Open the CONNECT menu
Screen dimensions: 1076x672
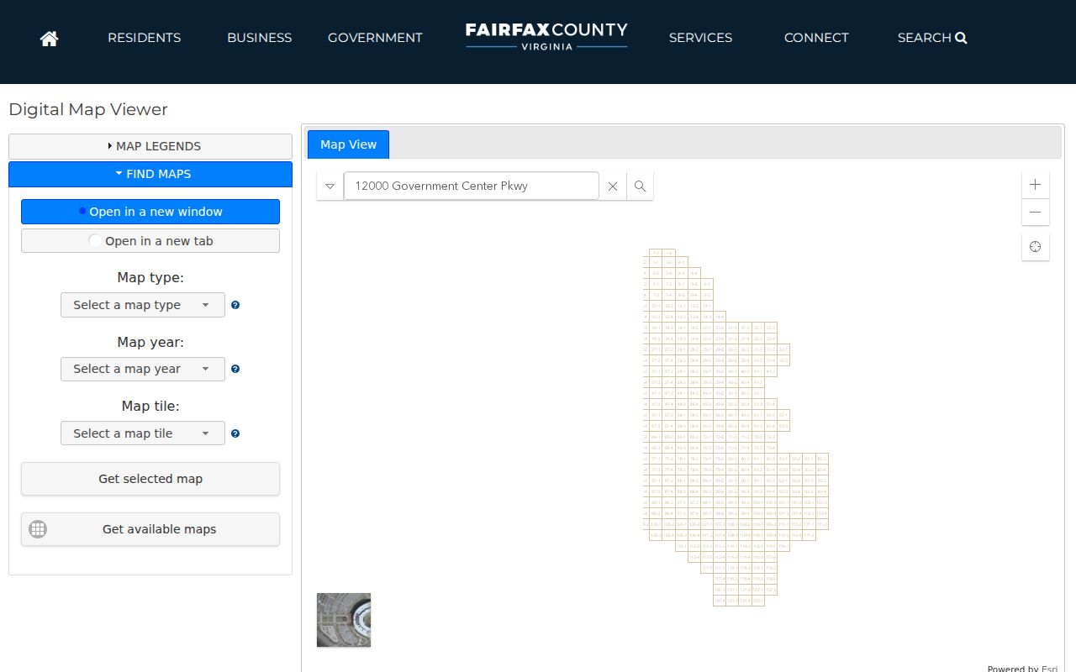[x=816, y=38]
